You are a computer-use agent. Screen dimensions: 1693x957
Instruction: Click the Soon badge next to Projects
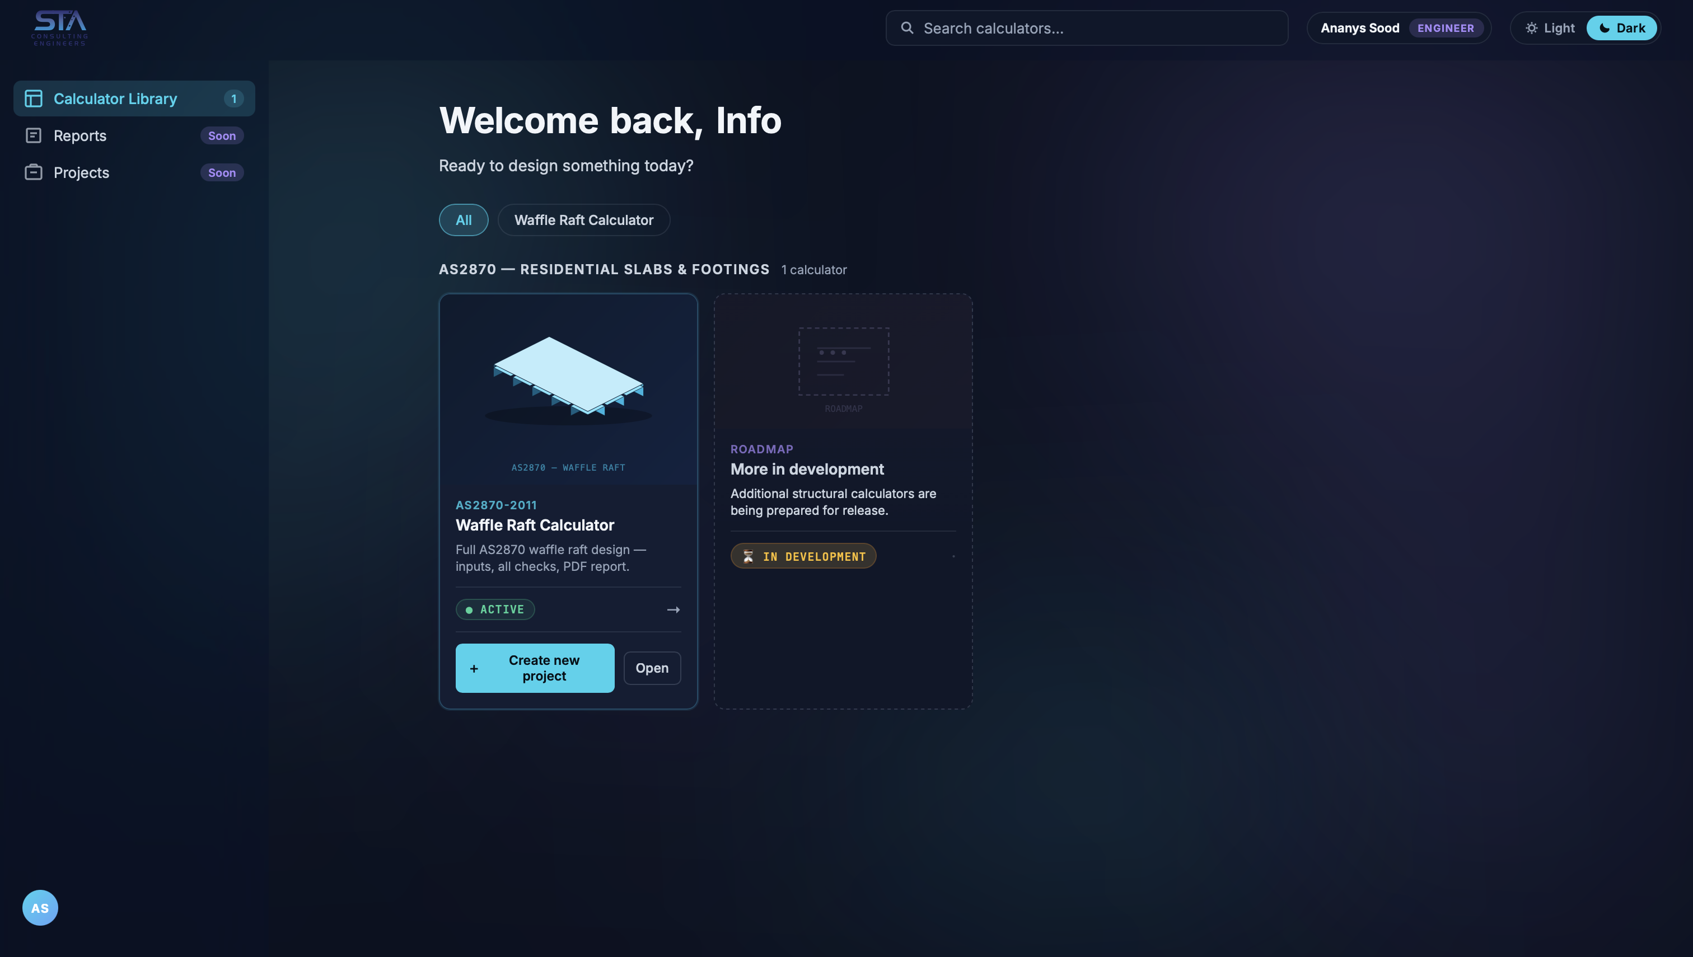(222, 172)
